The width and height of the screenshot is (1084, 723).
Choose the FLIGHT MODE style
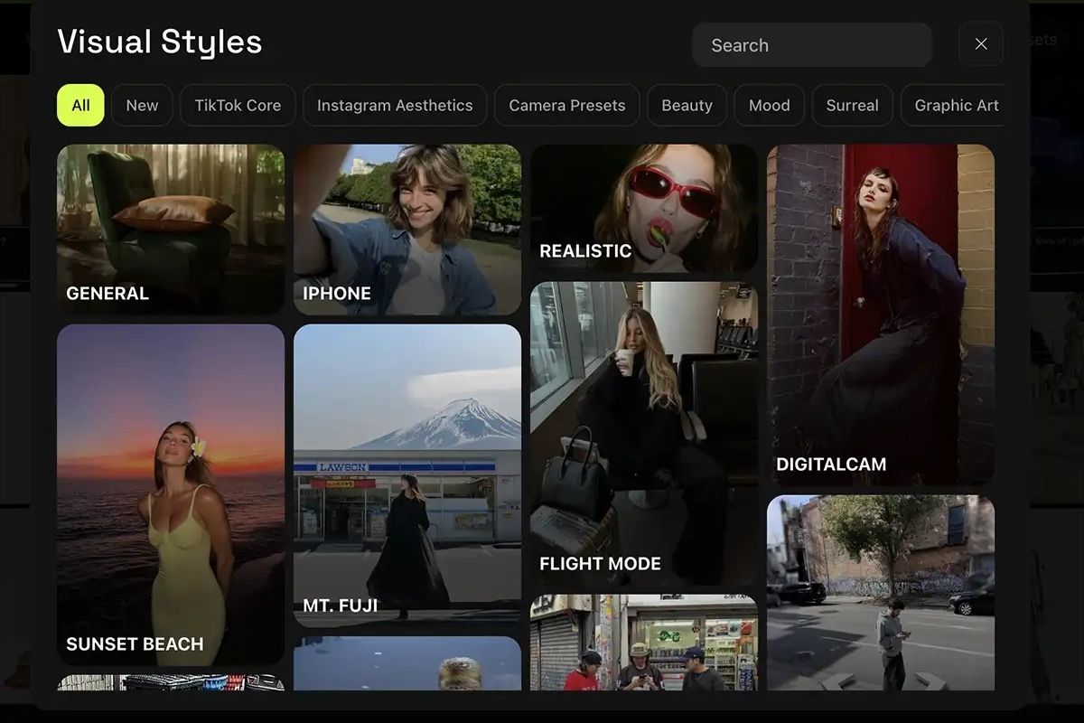click(644, 434)
